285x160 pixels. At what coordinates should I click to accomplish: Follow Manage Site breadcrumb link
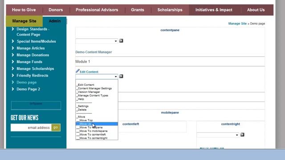click(237, 24)
